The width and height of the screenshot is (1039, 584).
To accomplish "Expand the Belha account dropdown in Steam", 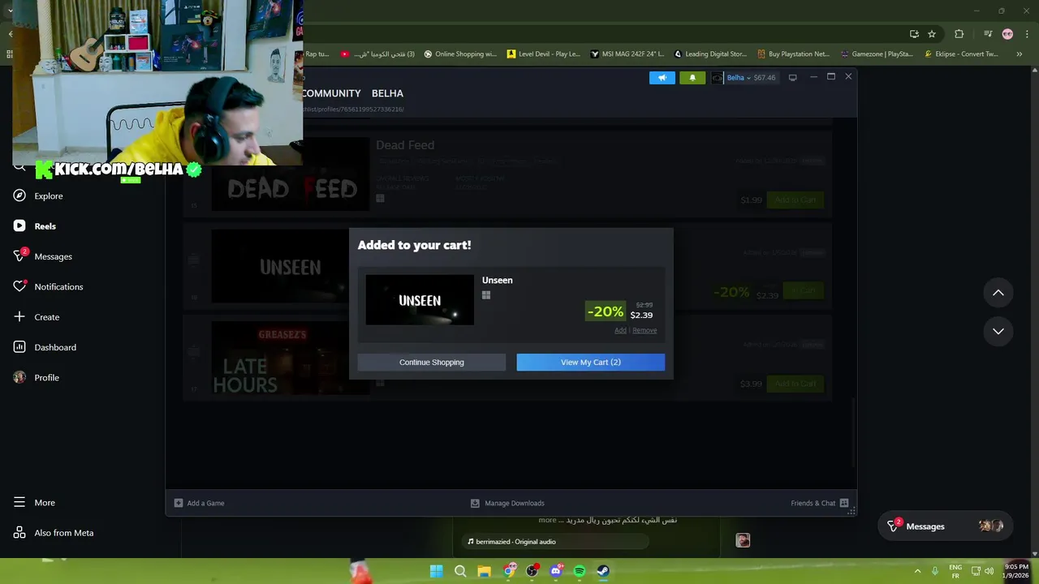I will point(739,78).
